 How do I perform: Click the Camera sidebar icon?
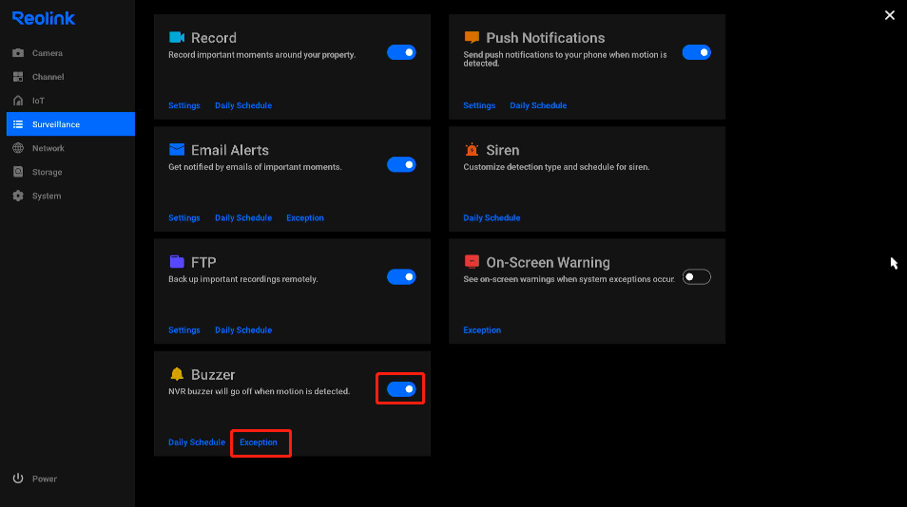[18, 53]
